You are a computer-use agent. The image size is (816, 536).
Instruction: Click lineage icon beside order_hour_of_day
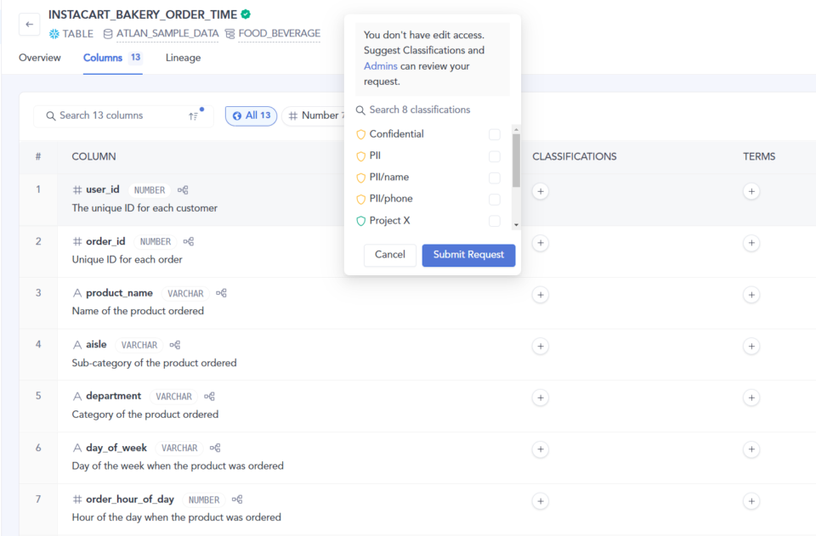(237, 499)
